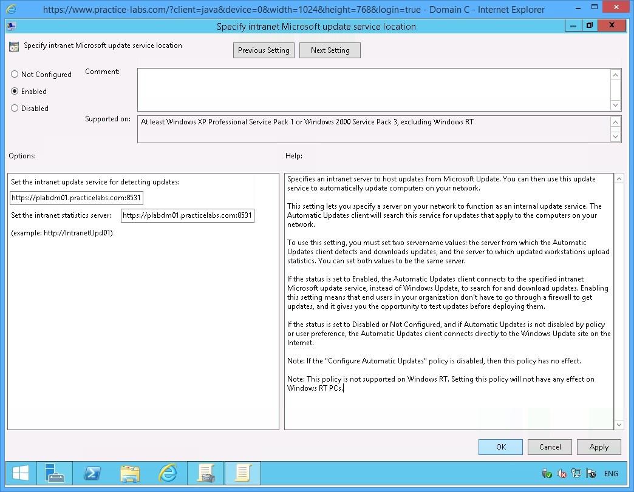The image size is (634, 492).
Task: Open the Windows Start button
Action: click(19, 473)
